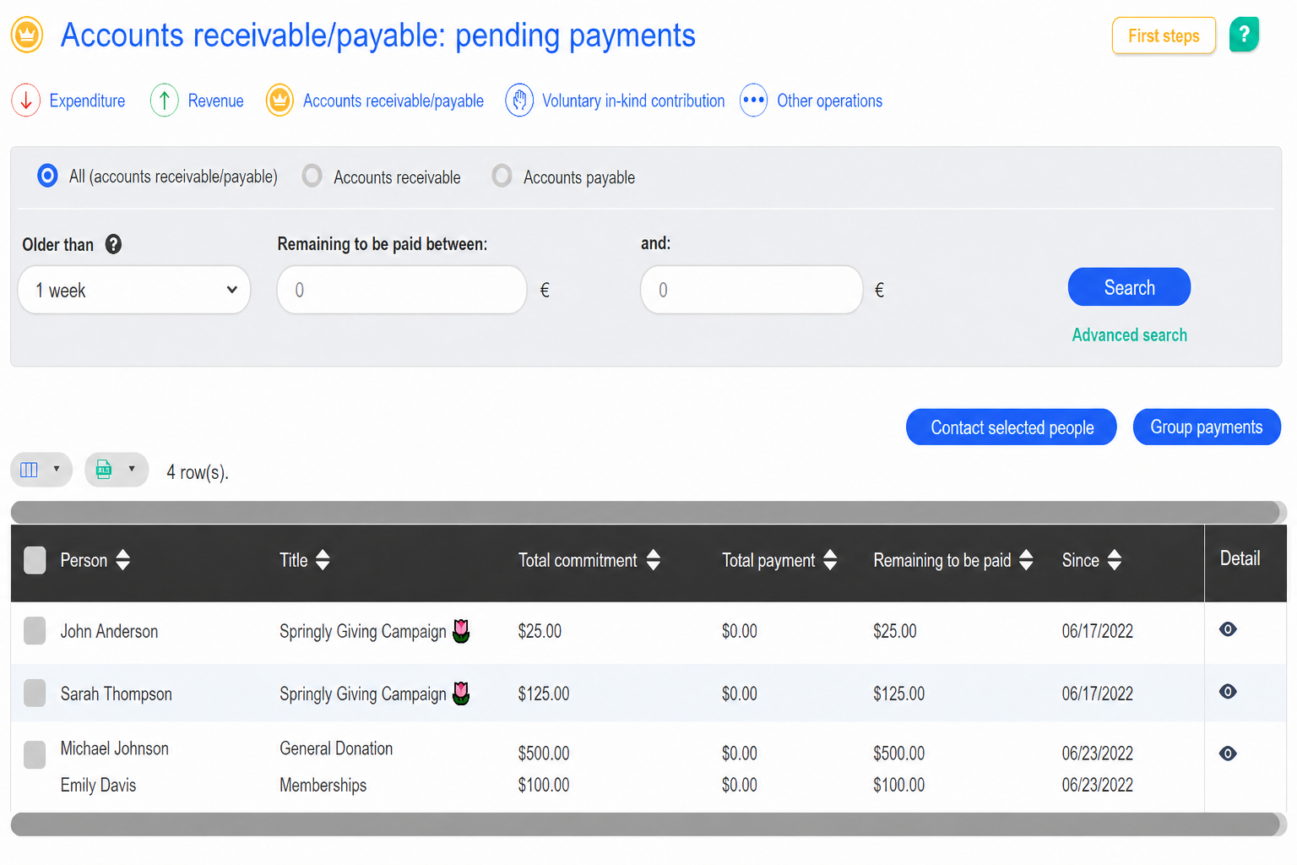Click the Expenditure down-arrow icon
The height and width of the screenshot is (865, 1297).
(26, 101)
